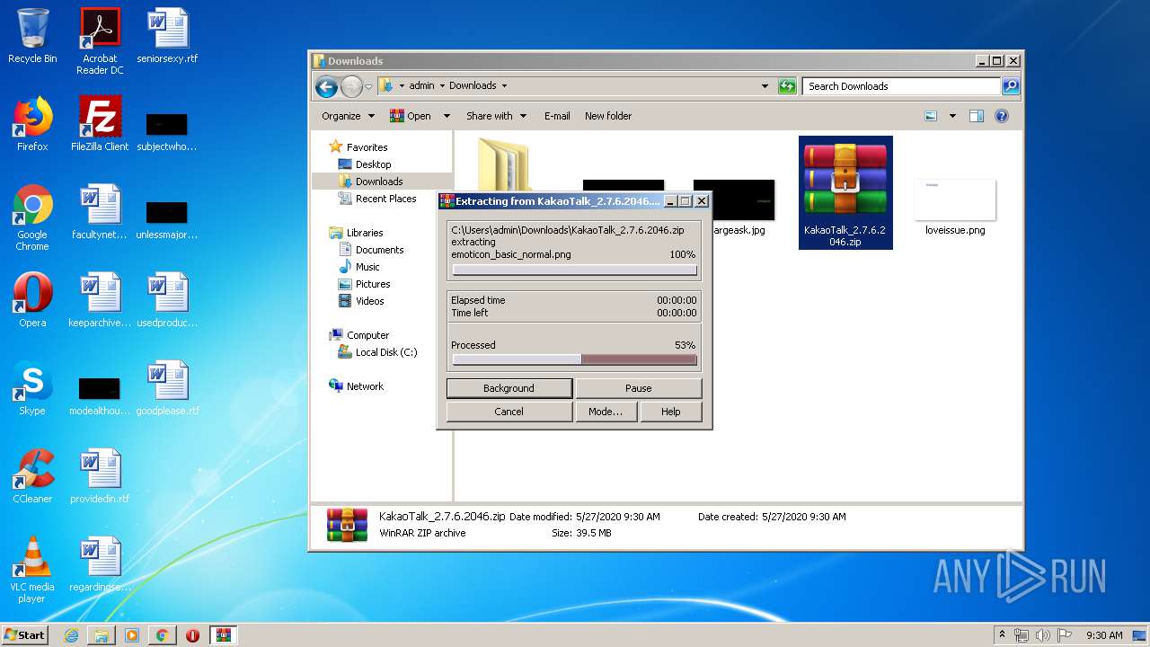Open Pictures library in navigation pane
Viewport: 1150px width, 647px height.
(x=372, y=284)
